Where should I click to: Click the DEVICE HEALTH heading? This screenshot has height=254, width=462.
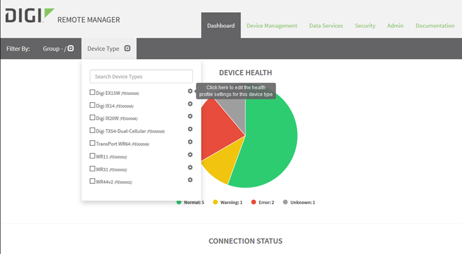(245, 73)
